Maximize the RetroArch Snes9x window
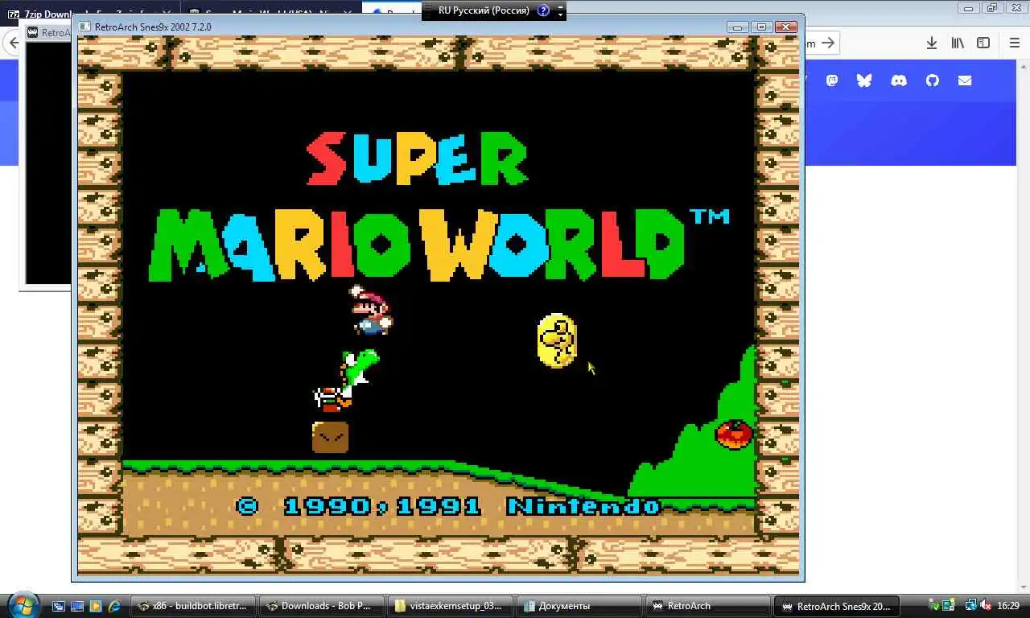The image size is (1030, 618). pyautogui.click(x=761, y=27)
